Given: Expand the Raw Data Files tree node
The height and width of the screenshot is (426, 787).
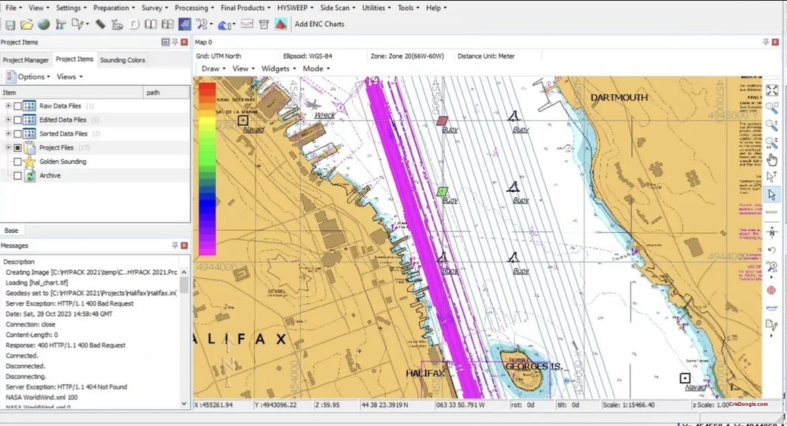Looking at the screenshot, I should [8, 106].
